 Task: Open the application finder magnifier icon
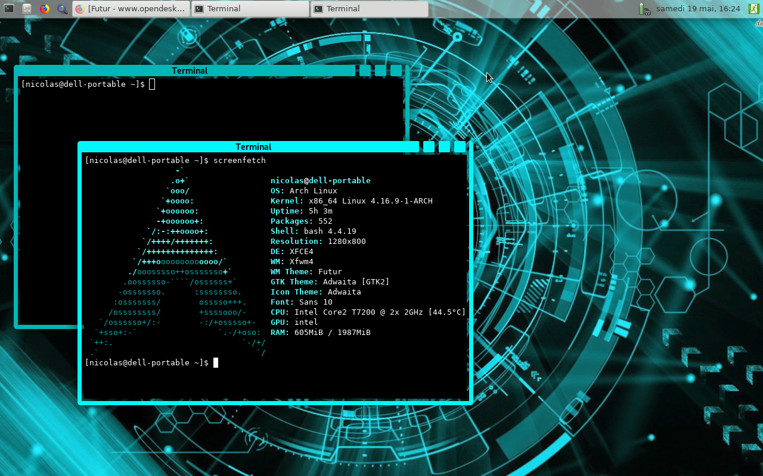tap(62, 9)
